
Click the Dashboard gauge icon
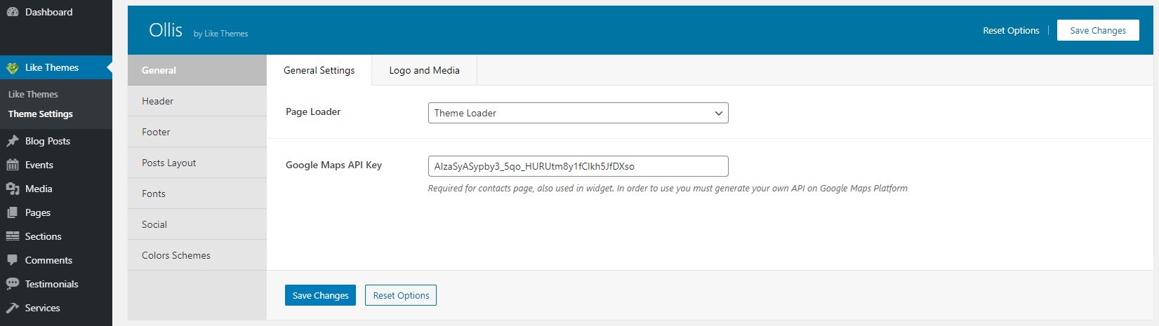click(12, 12)
